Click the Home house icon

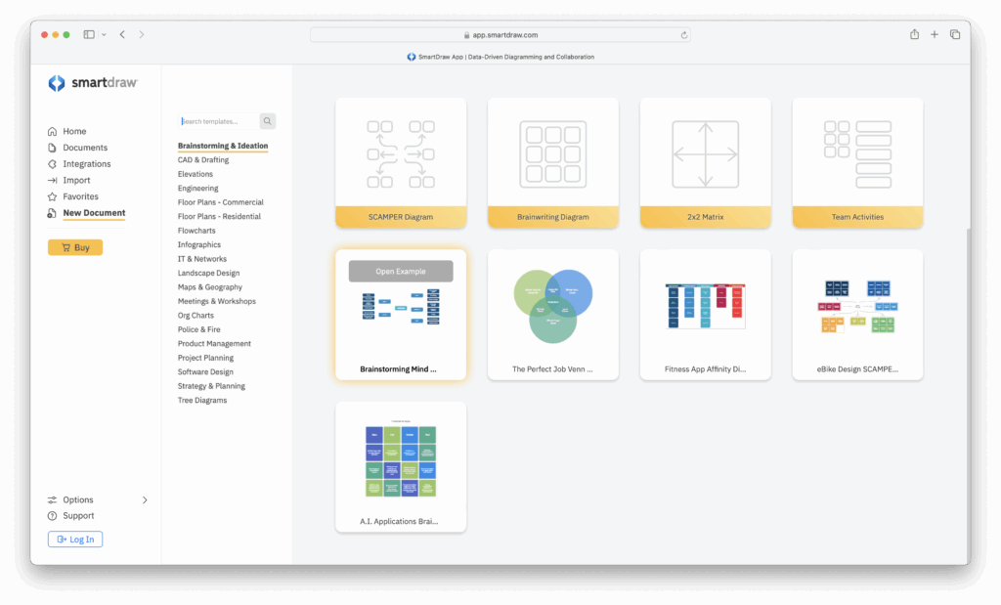53,132
